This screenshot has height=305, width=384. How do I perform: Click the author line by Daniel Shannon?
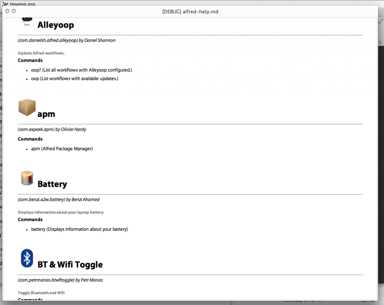[66, 40]
